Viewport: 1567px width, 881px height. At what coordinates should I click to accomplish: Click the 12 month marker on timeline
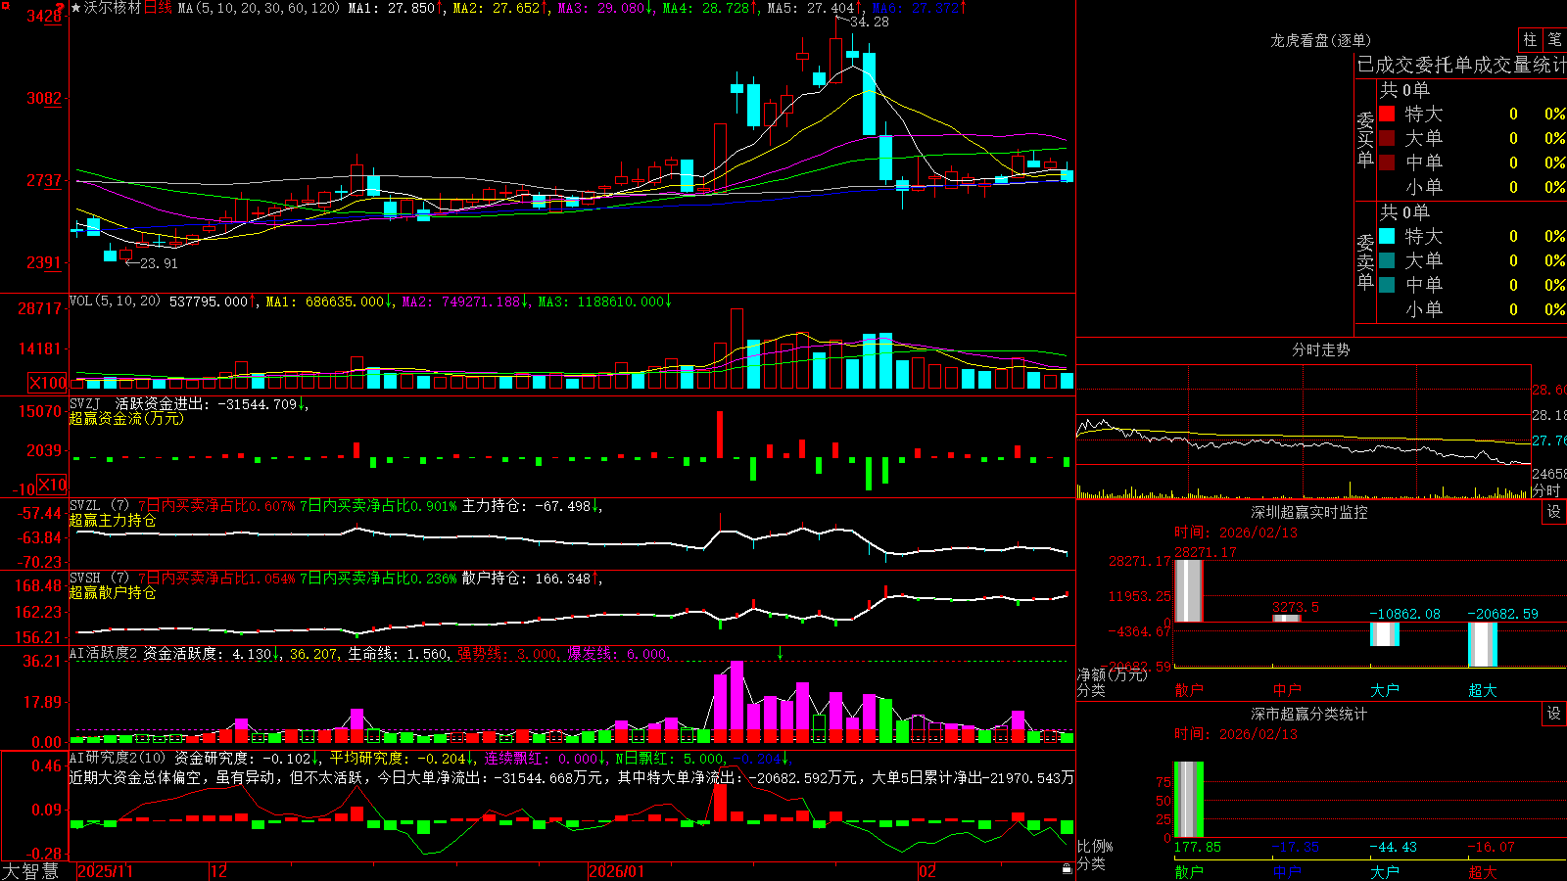(218, 871)
